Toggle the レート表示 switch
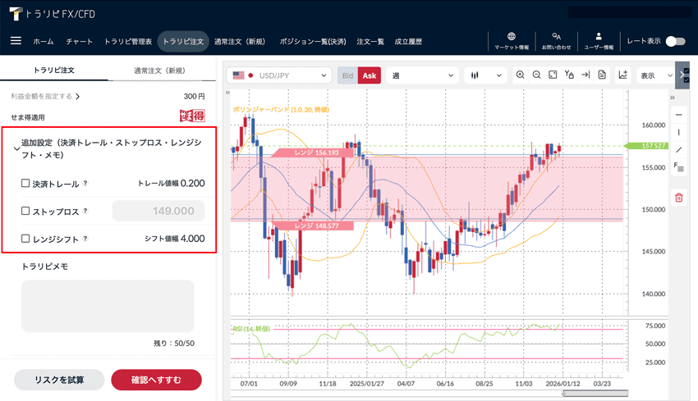This screenshot has width=698, height=401. 675,41
